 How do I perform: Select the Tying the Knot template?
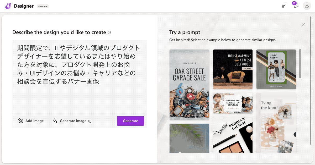coord(276,122)
